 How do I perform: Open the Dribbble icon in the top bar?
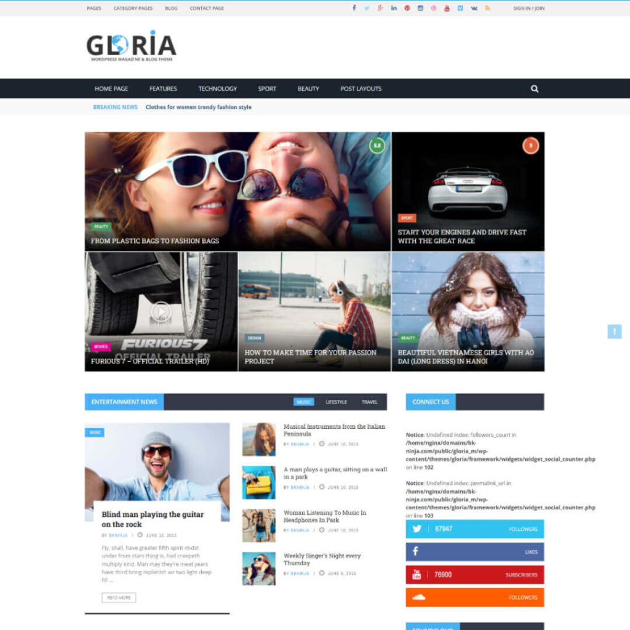(434, 8)
